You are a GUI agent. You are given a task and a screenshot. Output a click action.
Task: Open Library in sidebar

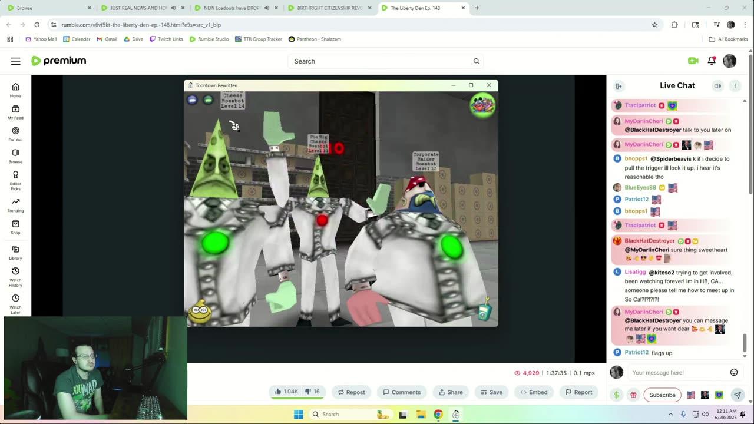15,253
